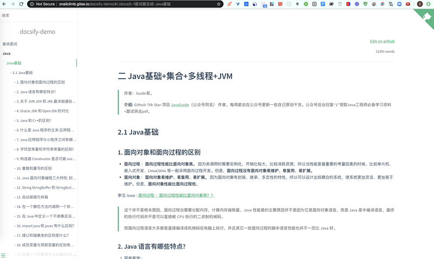Go to sidebar item 5. Java 和 C++的区别?
This screenshot has height=259, width=434.
point(34,121)
